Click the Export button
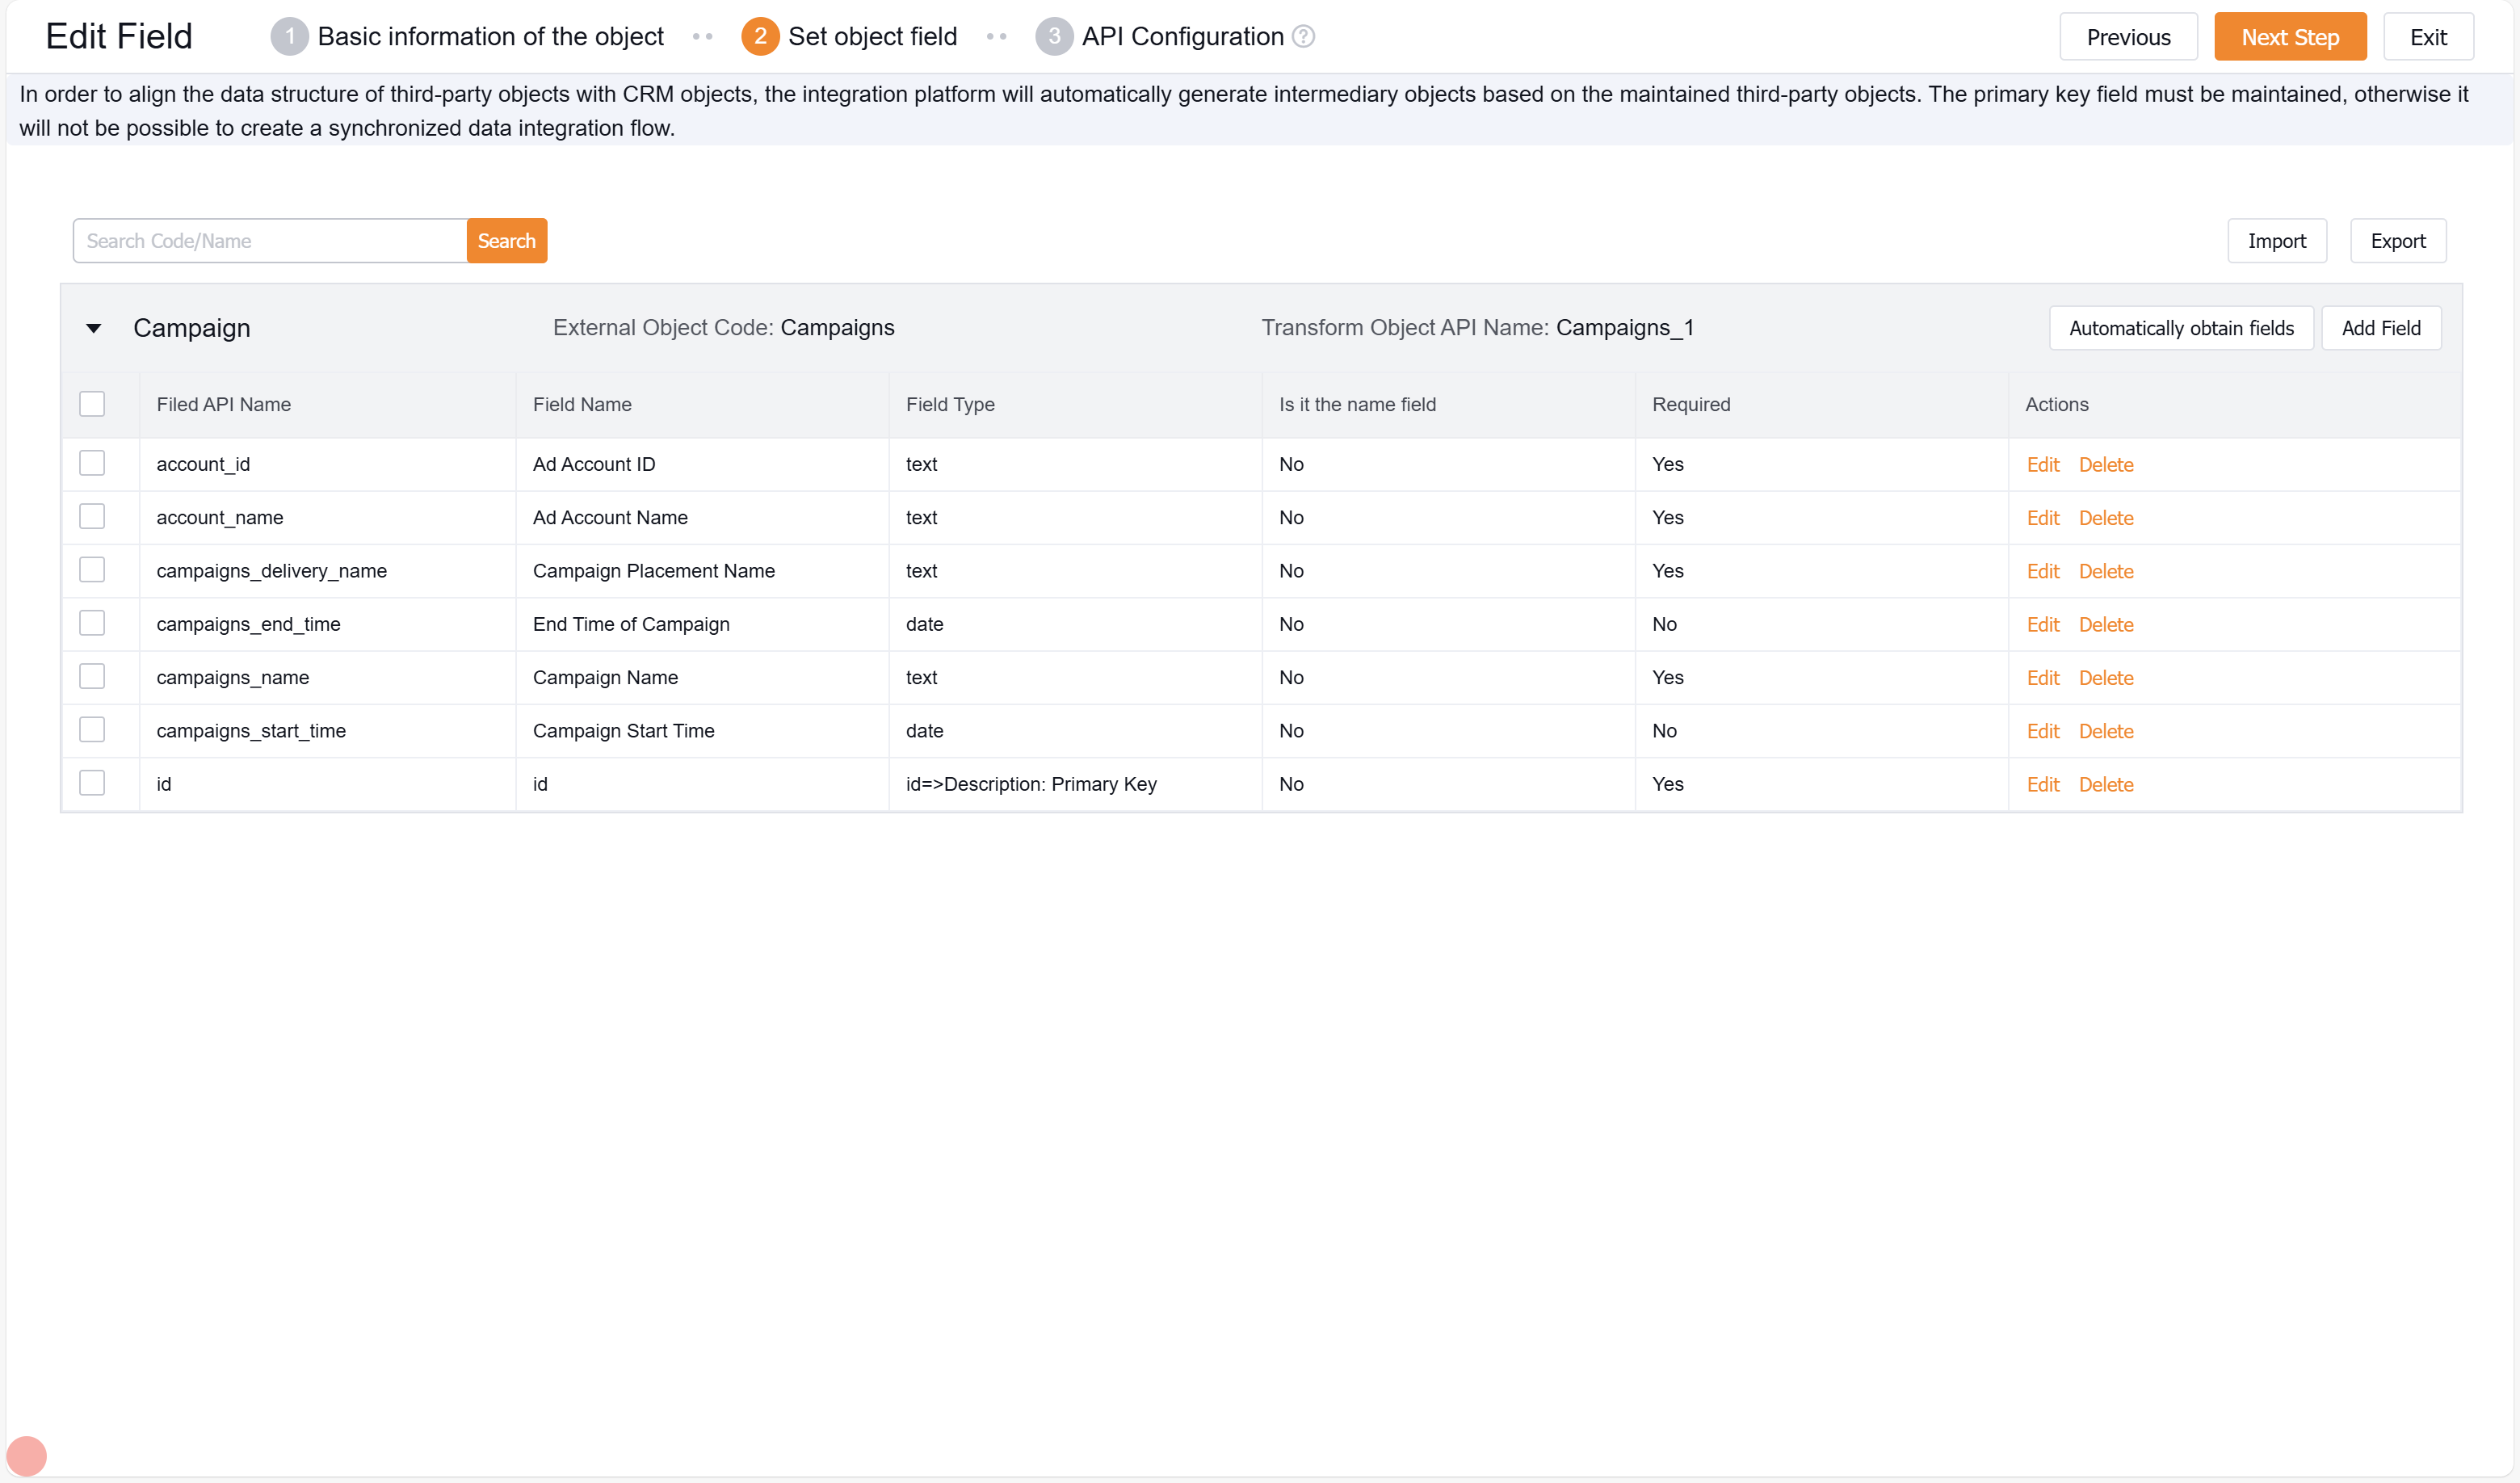This screenshot has width=2520, height=1483. 2397,241
